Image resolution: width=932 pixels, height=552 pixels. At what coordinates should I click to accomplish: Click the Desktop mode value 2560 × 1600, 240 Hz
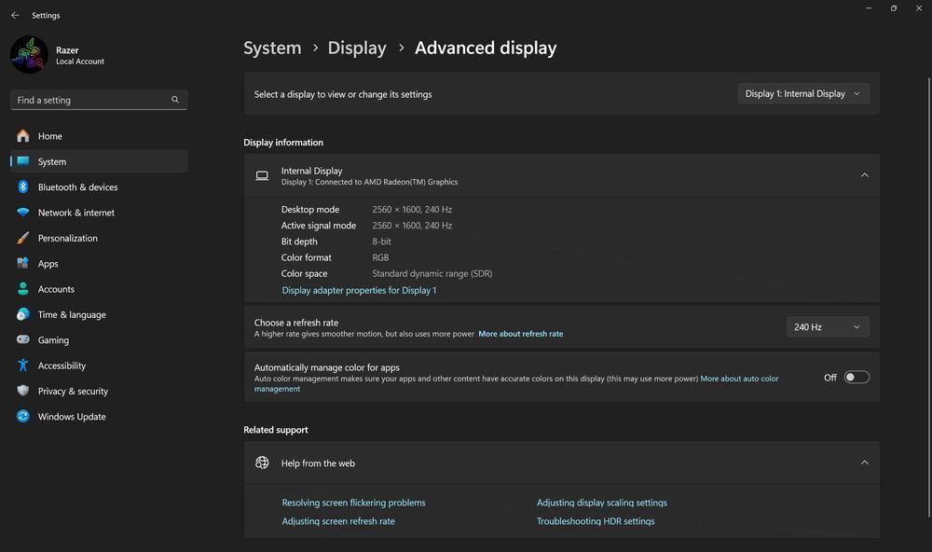[412, 210]
